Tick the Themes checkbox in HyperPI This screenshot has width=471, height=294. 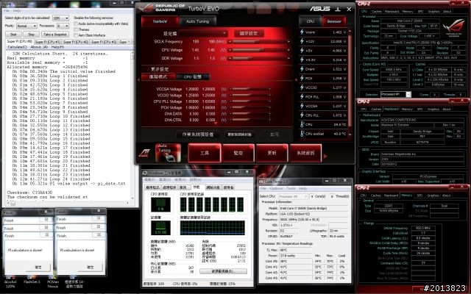tap(76, 29)
